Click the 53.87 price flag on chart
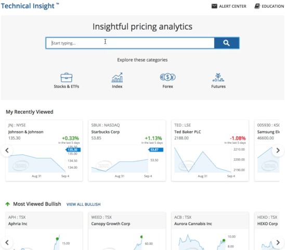The height and width of the screenshot is (250, 285). click(156, 149)
